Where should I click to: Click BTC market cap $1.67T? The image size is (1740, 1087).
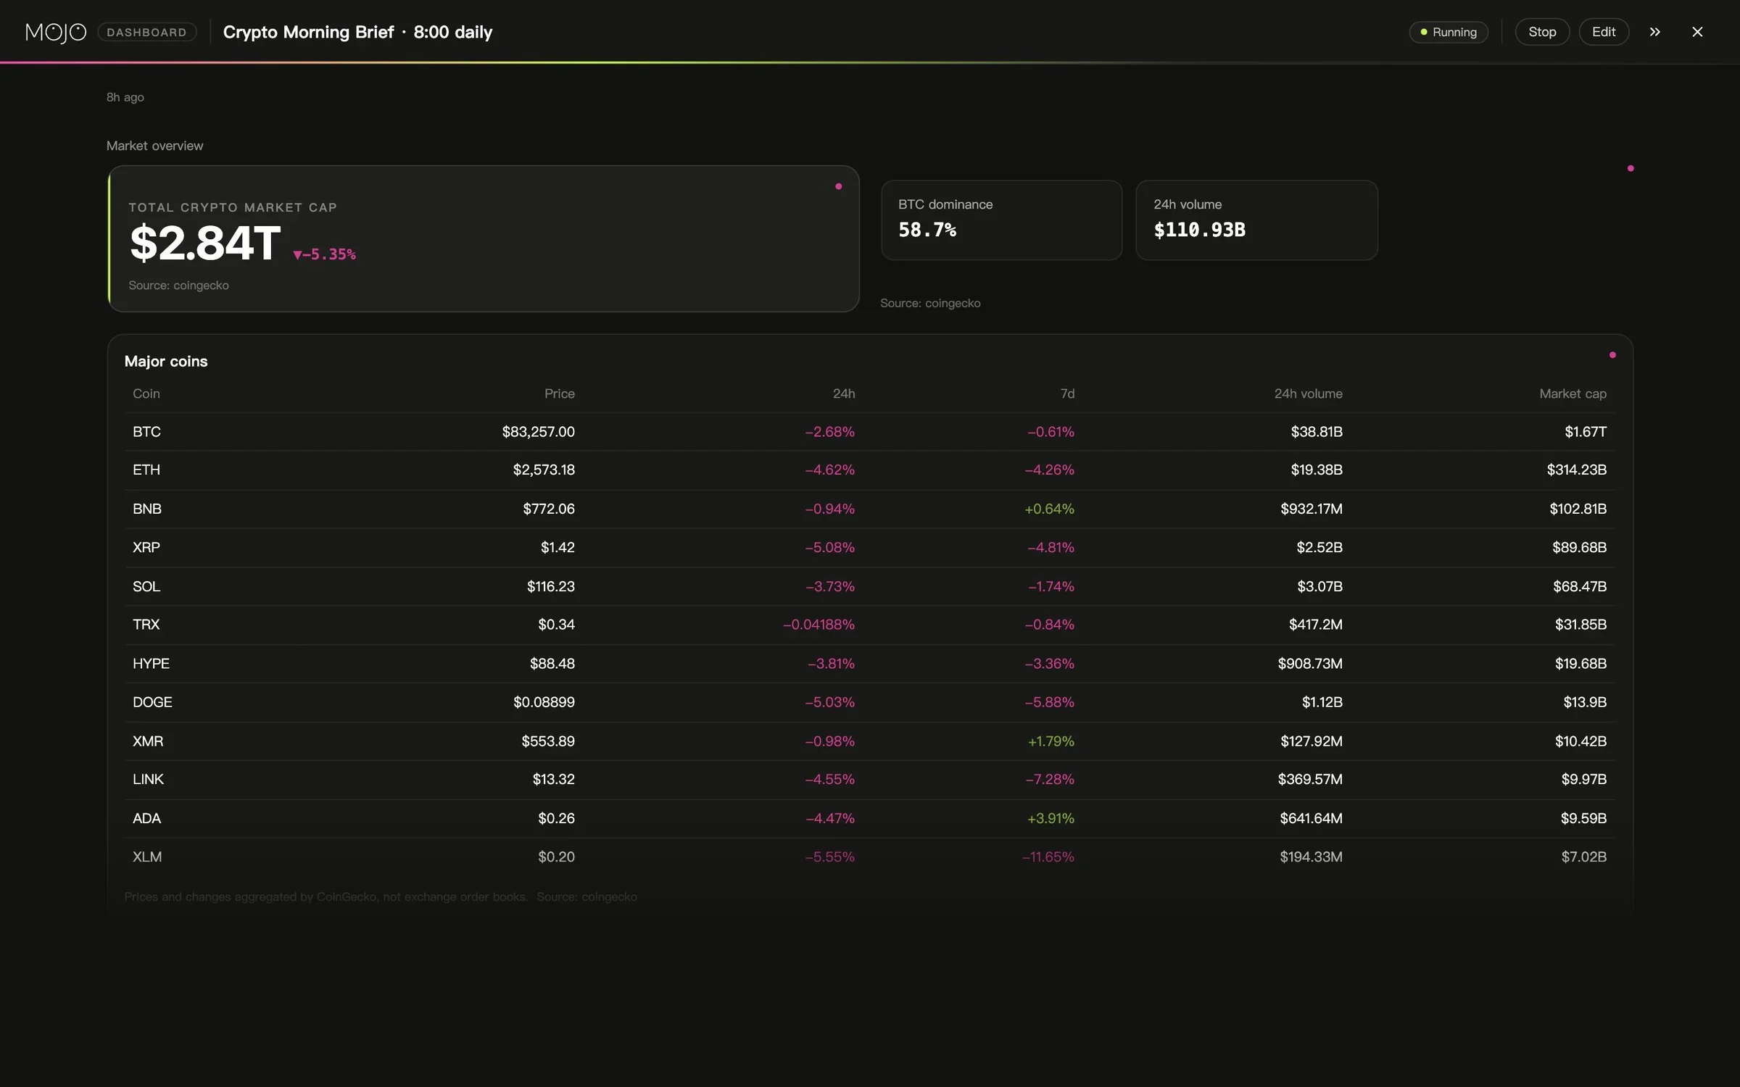coord(1586,432)
